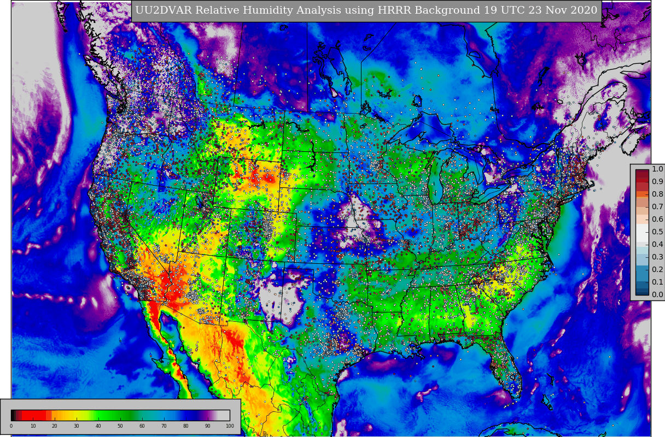Viewport: 665px width, 437px height.
Task: Click the 10 label on the humidity colorbar
Action: click(x=33, y=426)
